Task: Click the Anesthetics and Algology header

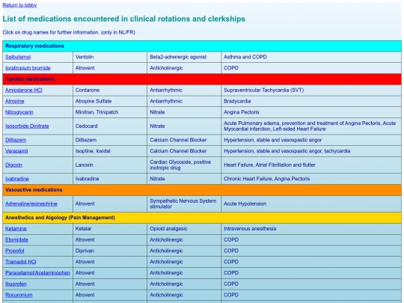Action: pyautogui.click(x=202, y=218)
